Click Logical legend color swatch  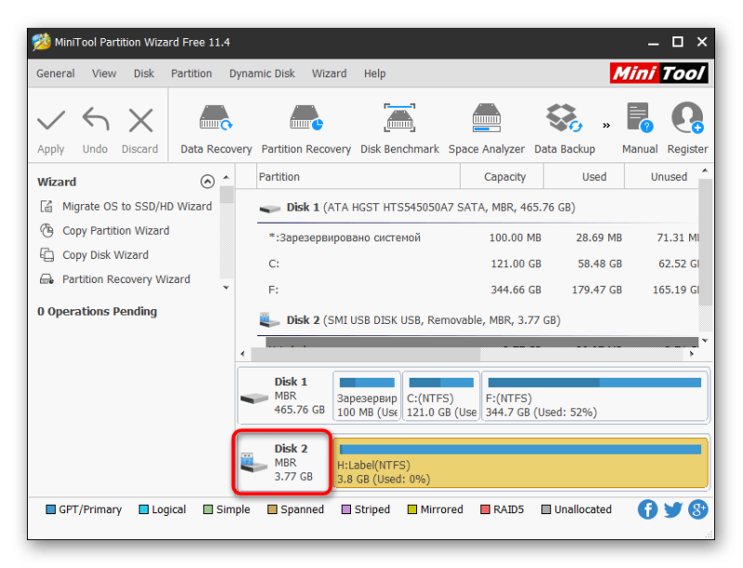pyautogui.click(x=143, y=510)
